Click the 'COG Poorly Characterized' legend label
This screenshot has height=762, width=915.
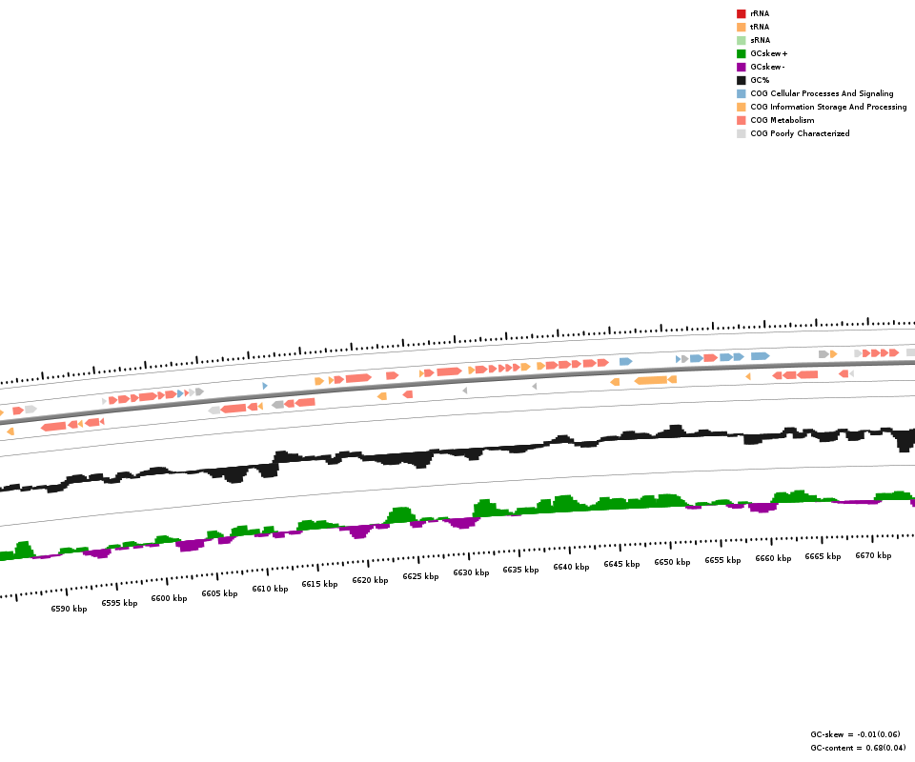[800, 133]
